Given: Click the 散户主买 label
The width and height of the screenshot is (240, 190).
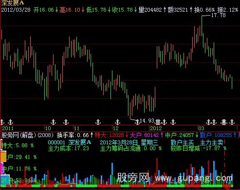Looking at the screenshot, I should [x=182, y=142].
